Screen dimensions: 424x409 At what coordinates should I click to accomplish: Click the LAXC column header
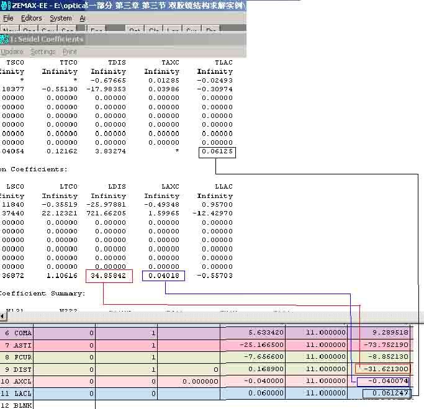[x=170, y=187]
